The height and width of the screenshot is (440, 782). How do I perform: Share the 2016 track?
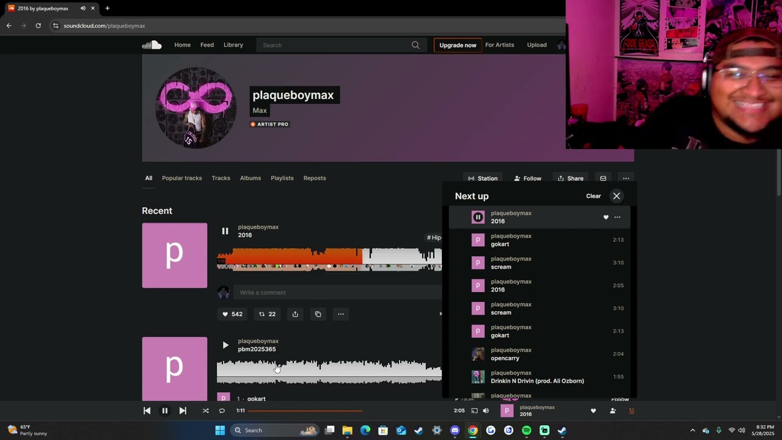coord(295,314)
